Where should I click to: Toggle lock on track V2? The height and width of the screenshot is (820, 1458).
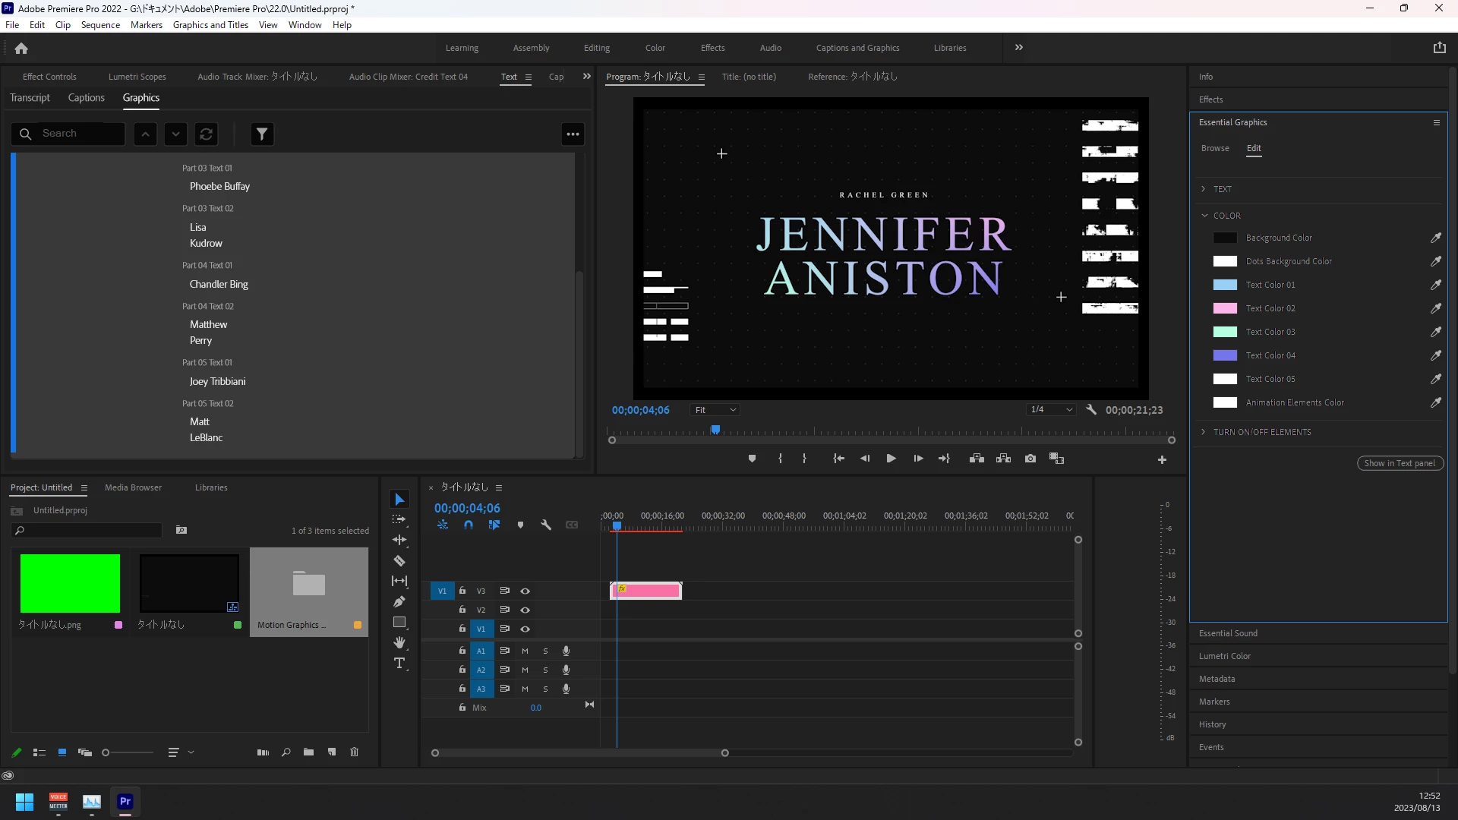coord(462,610)
